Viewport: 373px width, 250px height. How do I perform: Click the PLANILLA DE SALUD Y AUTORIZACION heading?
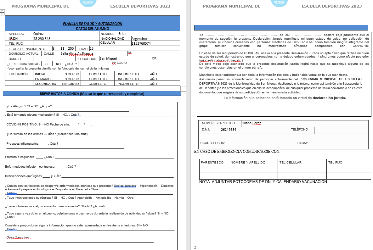coord(93,24)
